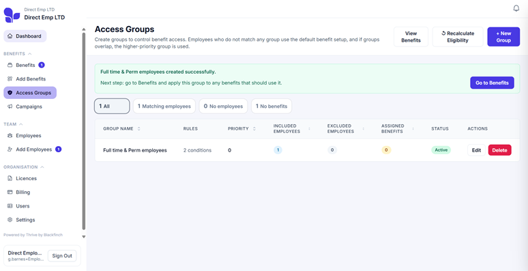Click the Add Benefits grid icon
Image resolution: width=528 pixels, height=271 pixels.
pos(10,79)
